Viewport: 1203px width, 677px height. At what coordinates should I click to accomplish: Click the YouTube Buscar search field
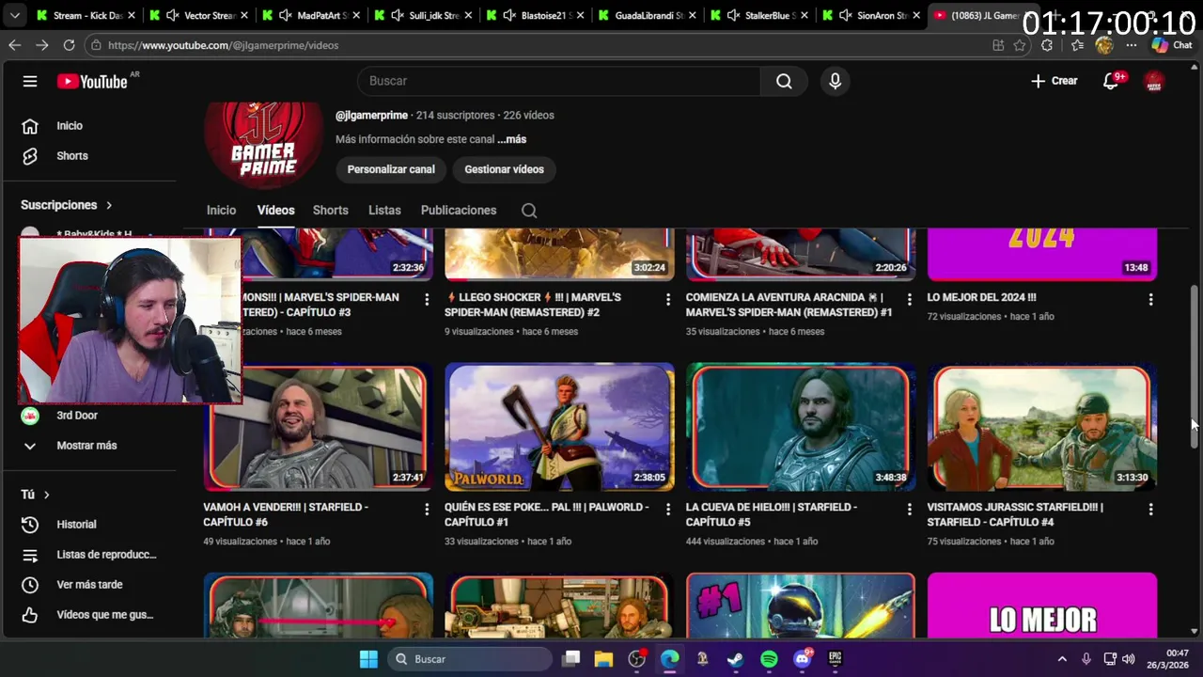pos(559,82)
